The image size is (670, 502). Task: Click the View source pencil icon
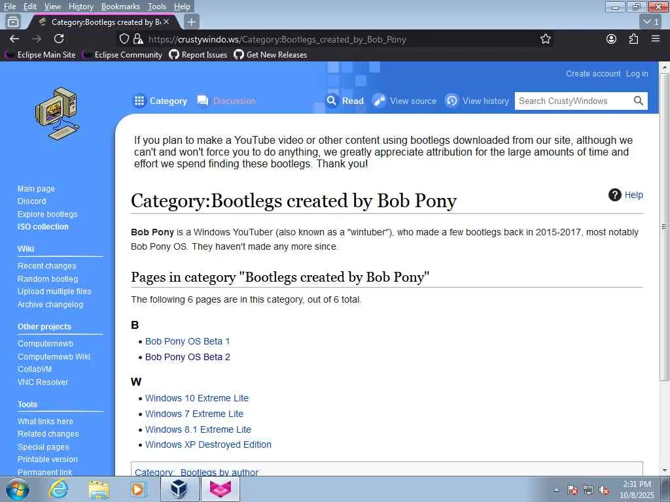[x=379, y=101]
